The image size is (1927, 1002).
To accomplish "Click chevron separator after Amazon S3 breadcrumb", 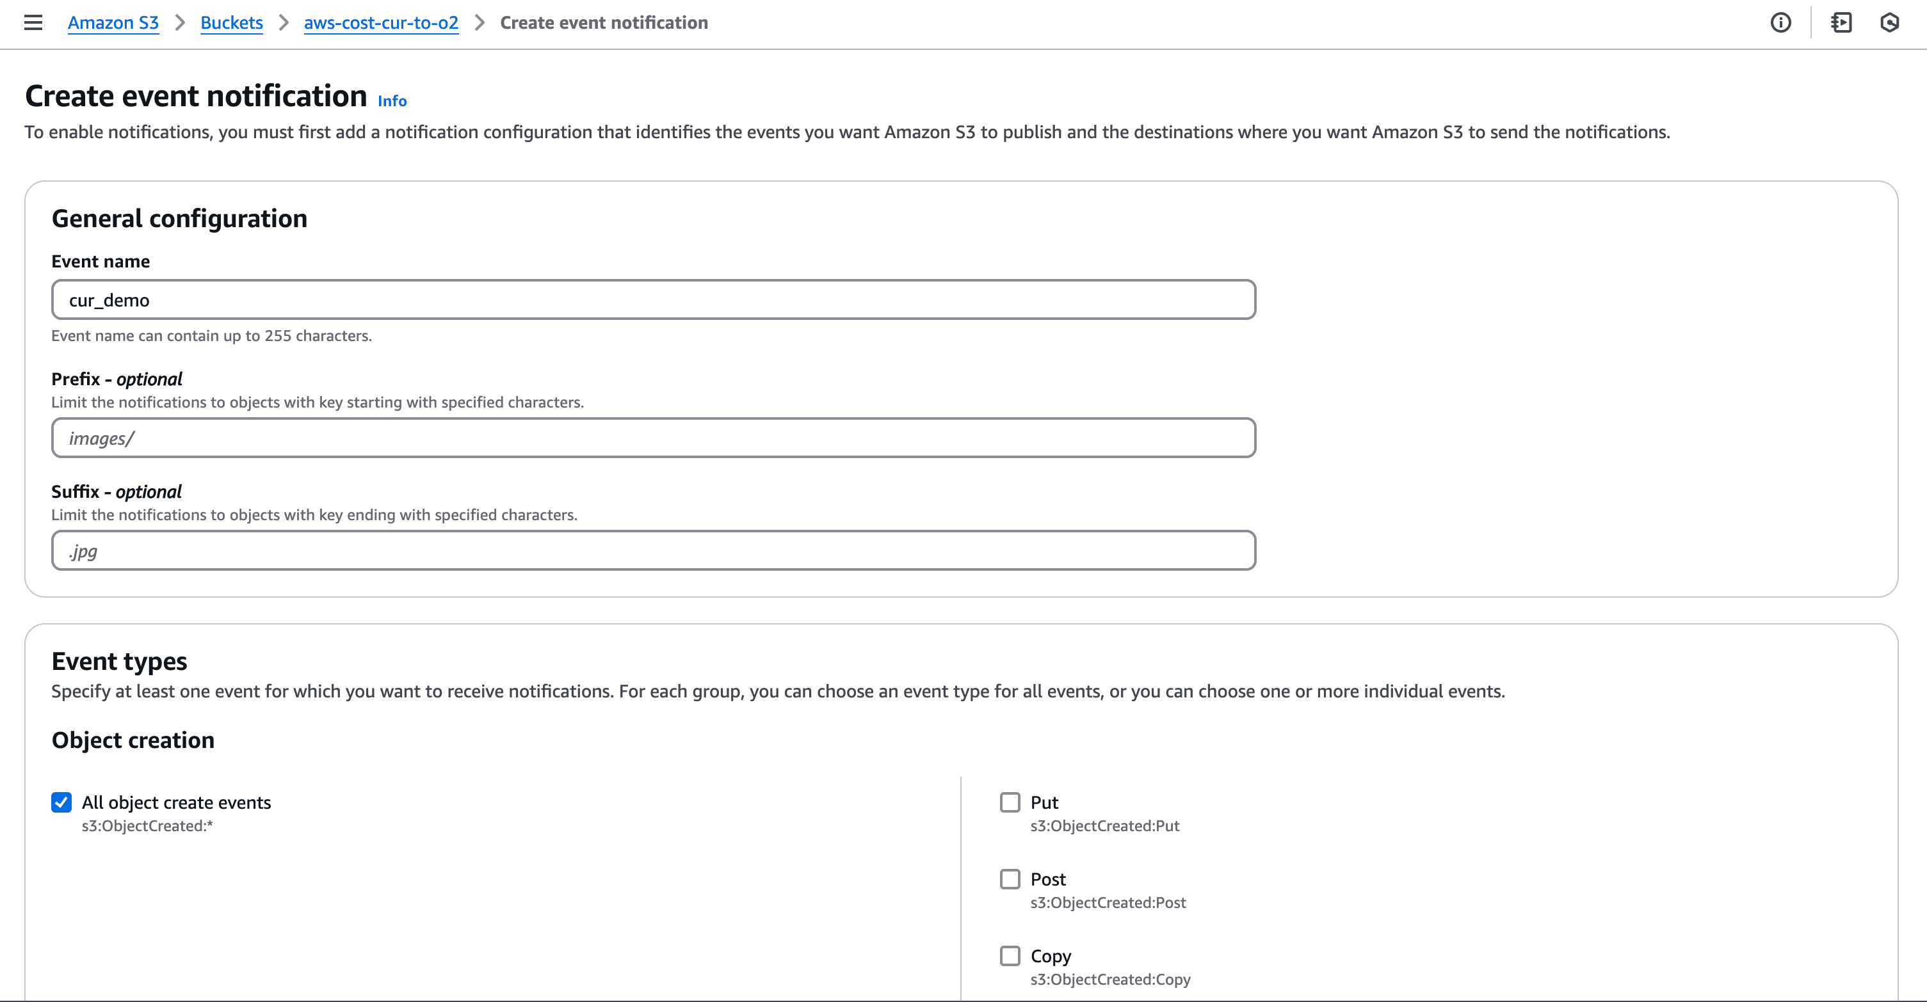I will (x=179, y=23).
